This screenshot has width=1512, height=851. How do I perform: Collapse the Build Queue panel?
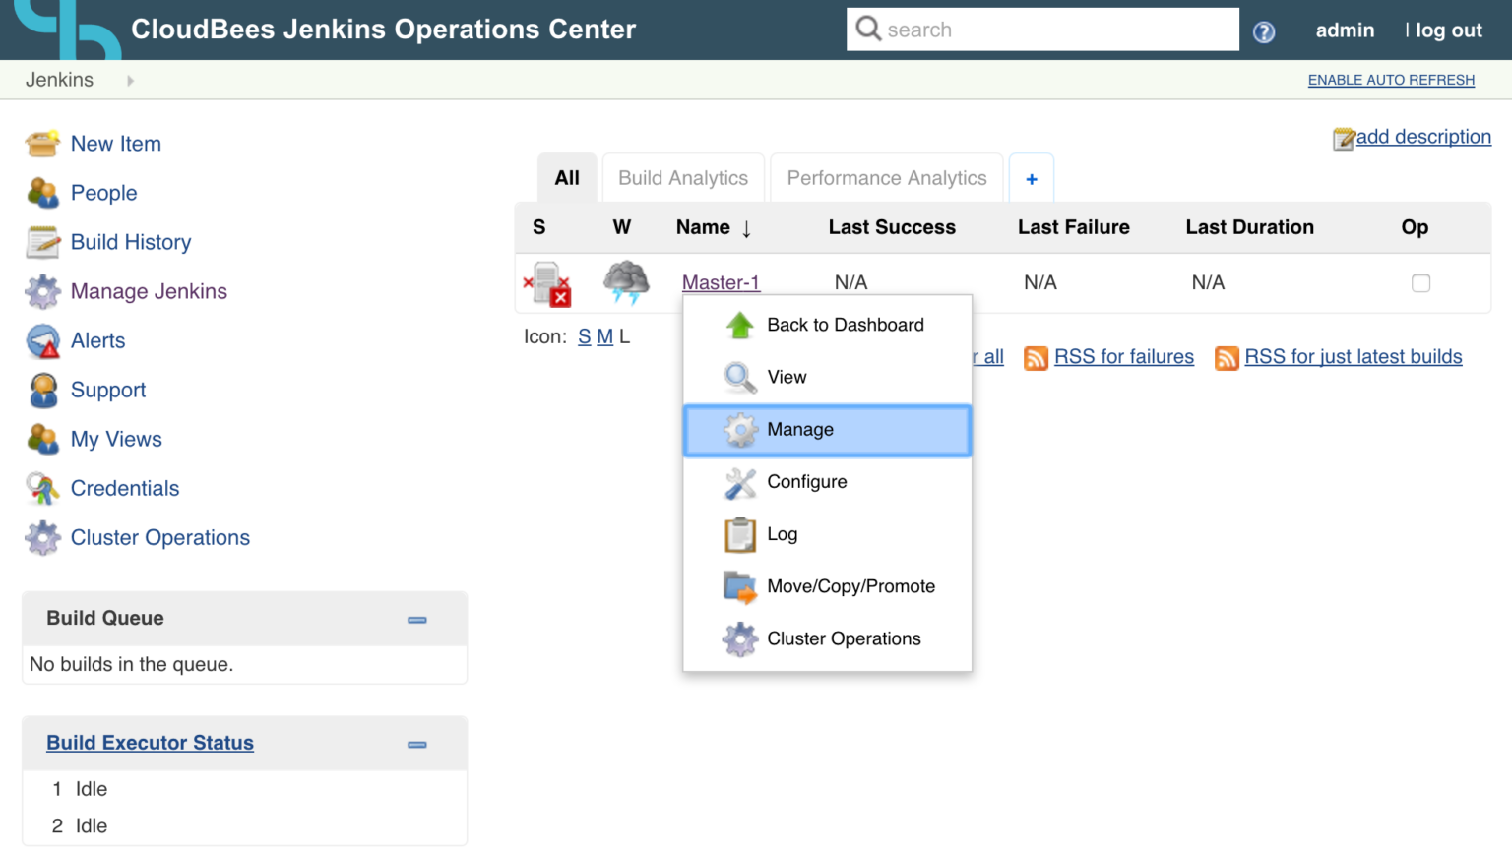click(x=416, y=619)
